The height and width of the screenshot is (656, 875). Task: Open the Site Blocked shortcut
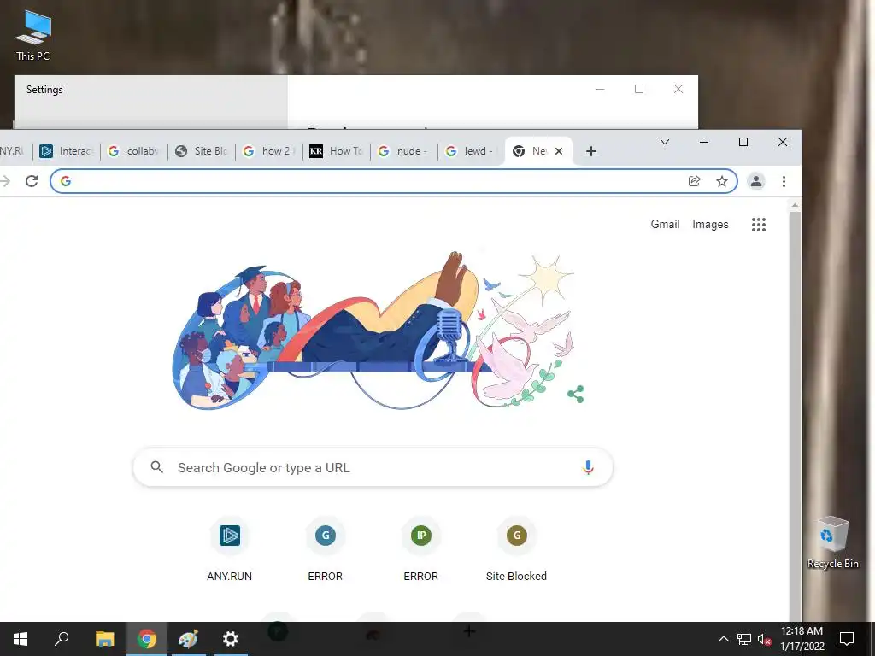[516, 549]
